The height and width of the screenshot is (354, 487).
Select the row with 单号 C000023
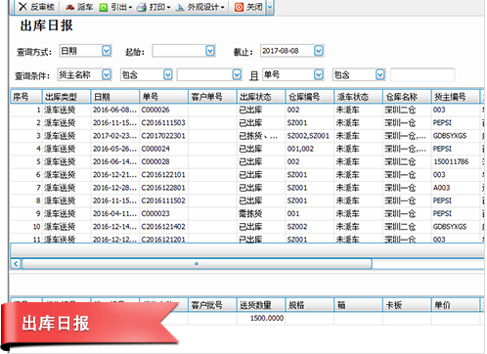click(x=247, y=213)
